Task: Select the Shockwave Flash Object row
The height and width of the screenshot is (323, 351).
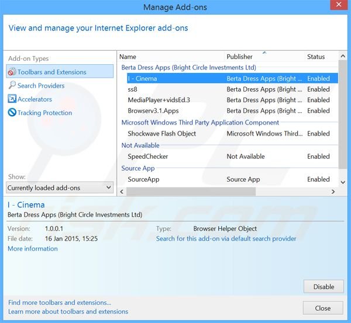Action: pyautogui.click(x=232, y=133)
